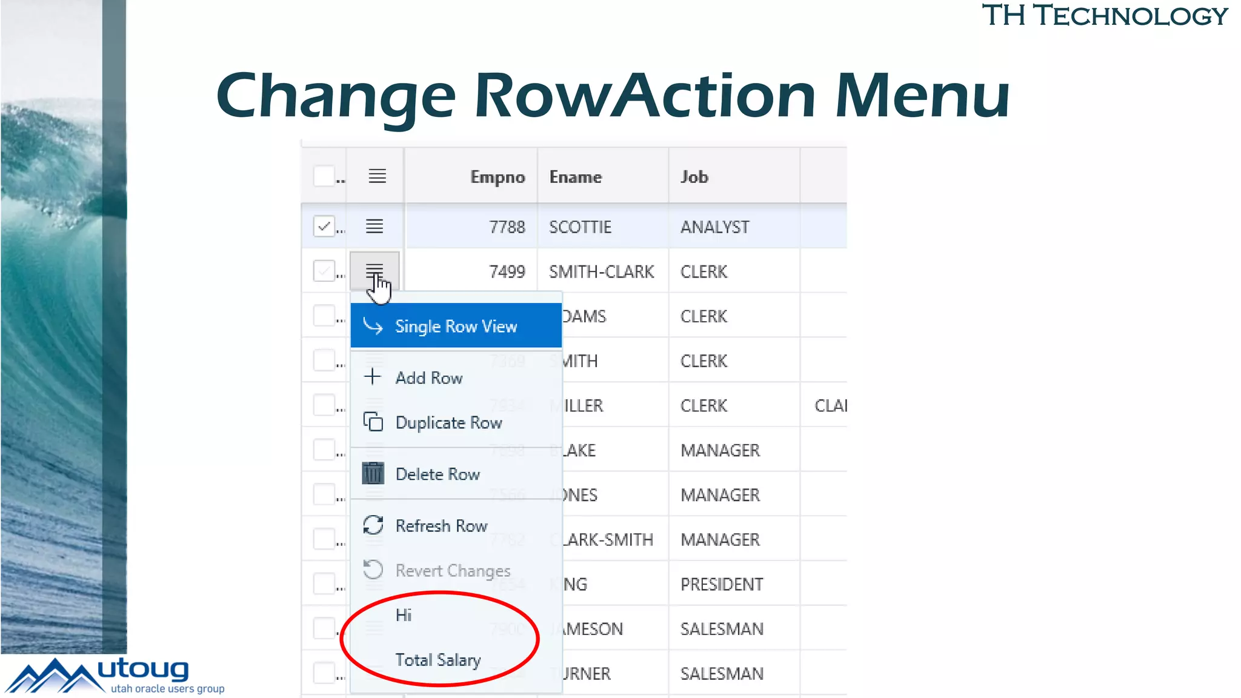Select Refresh Row in row menu
Viewport: 1241px width, 698px height.
(456, 525)
